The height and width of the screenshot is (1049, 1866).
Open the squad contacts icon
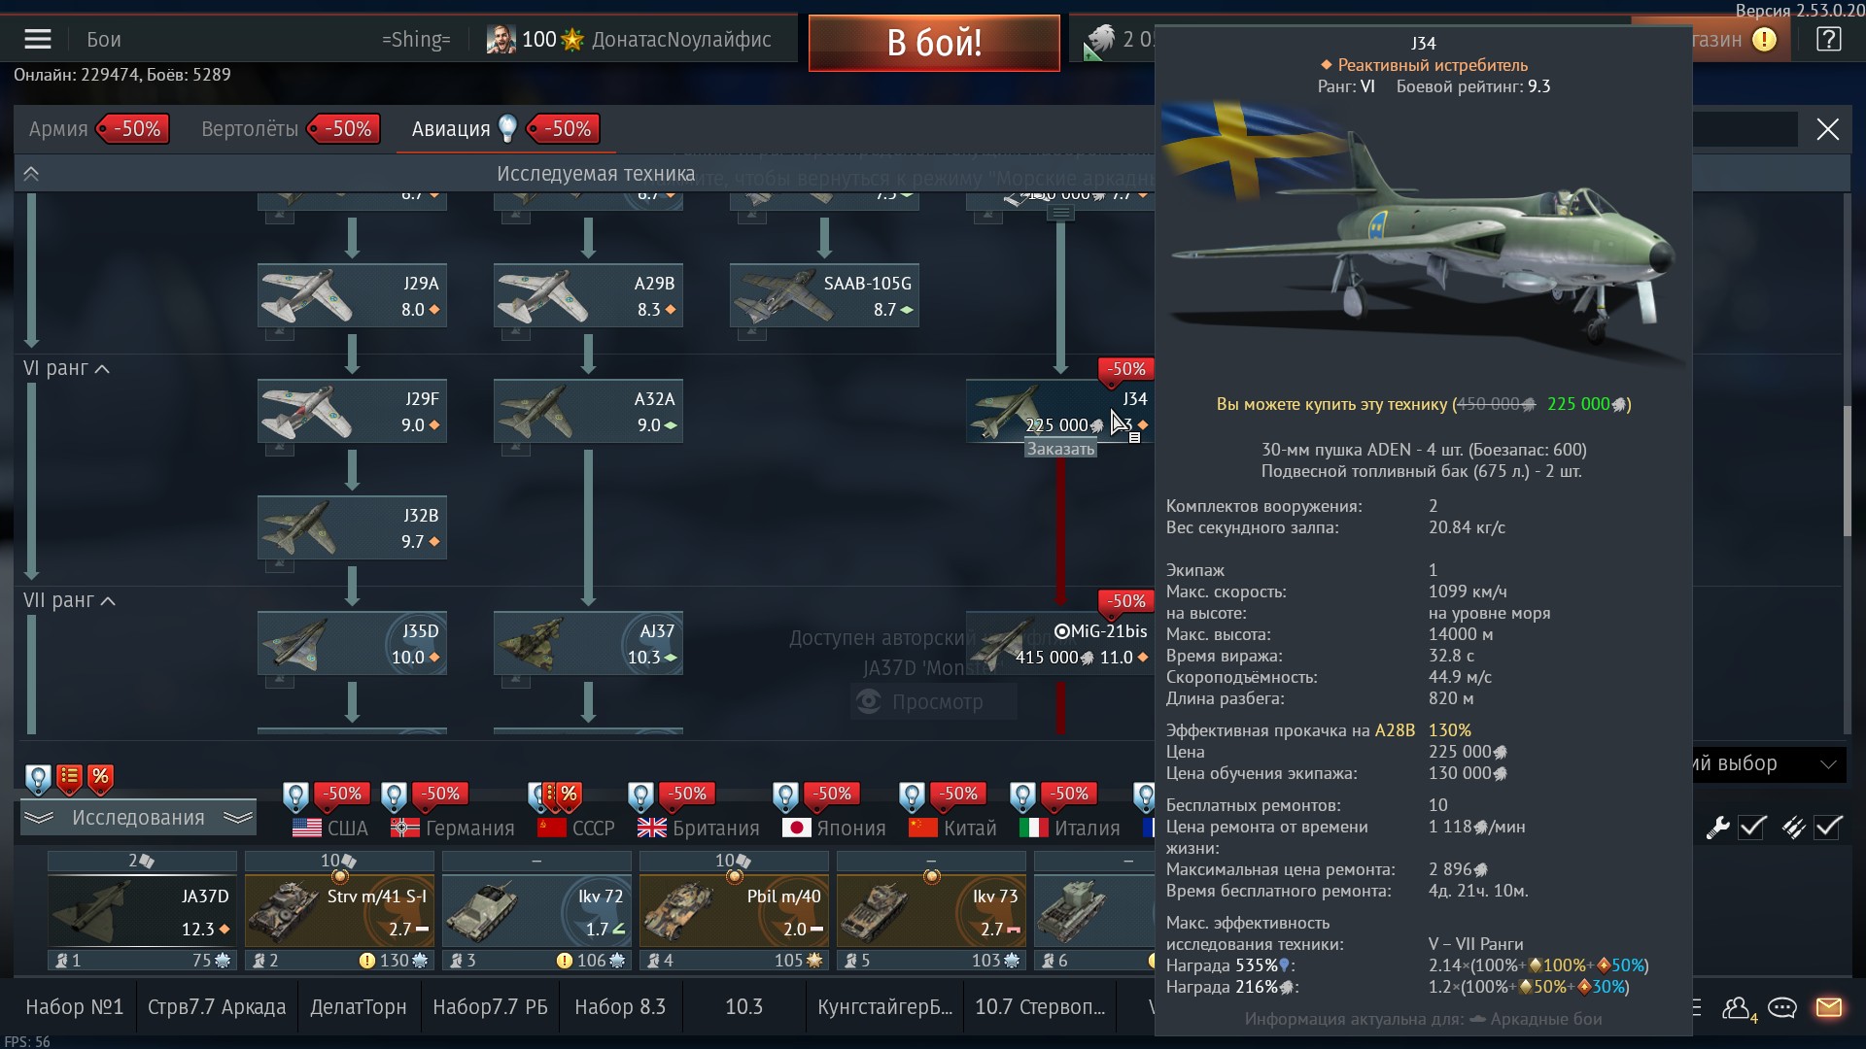click(1737, 1008)
